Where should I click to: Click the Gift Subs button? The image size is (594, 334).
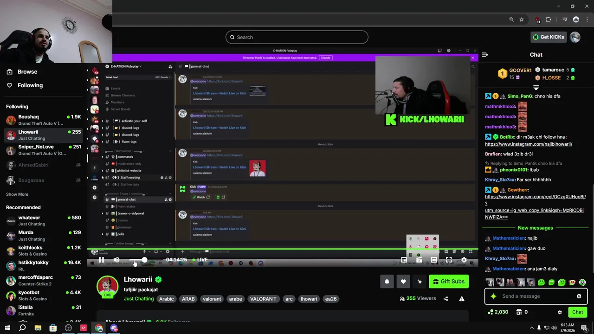449,282
